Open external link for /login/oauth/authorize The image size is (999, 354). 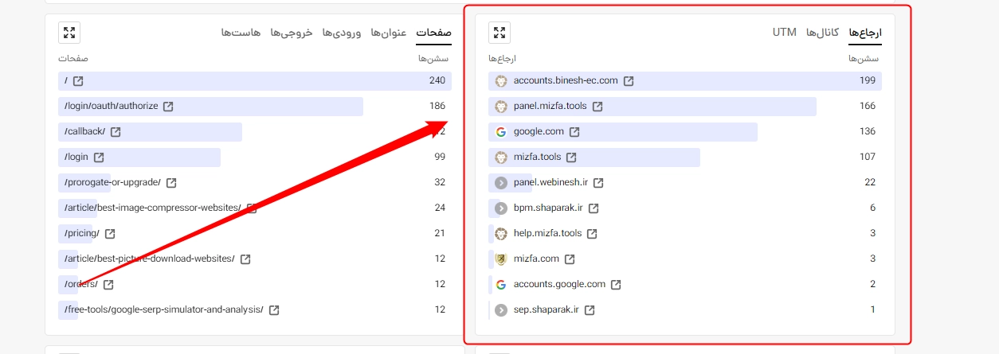pos(168,107)
